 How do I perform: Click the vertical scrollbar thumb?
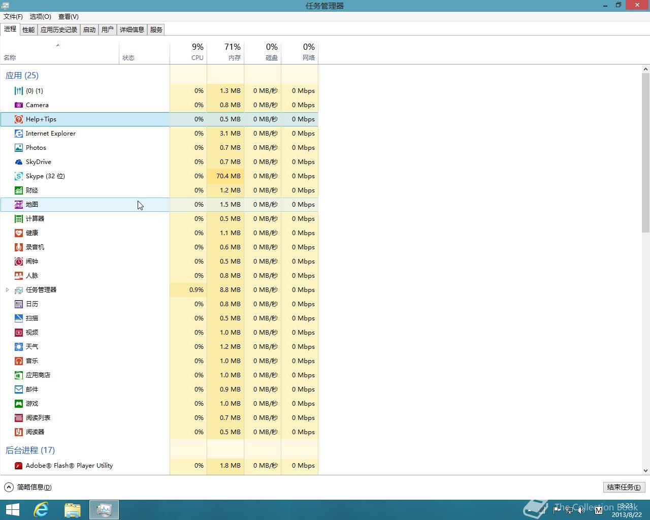coord(645,152)
